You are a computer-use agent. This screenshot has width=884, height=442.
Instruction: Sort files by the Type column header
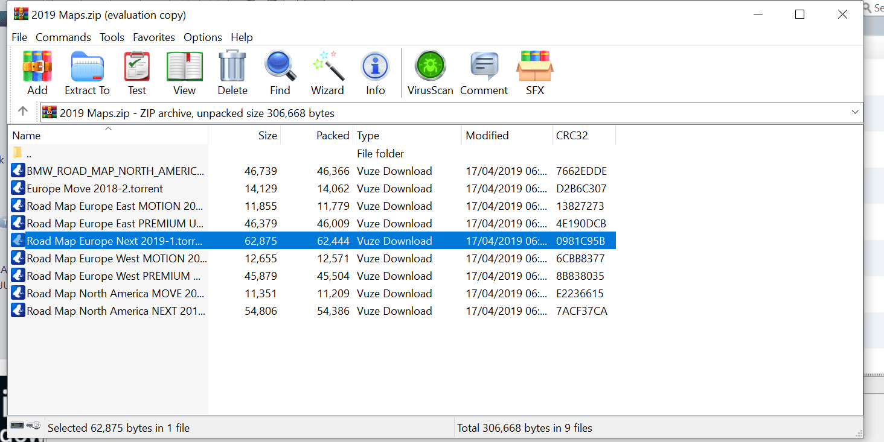pyautogui.click(x=408, y=135)
